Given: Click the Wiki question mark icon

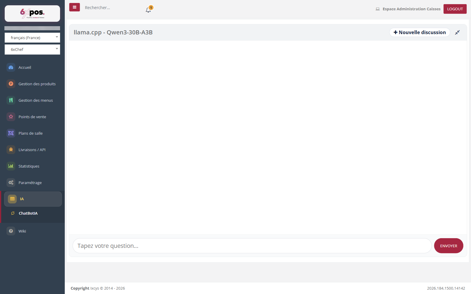Looking at the screenshot, I should point(11,231).
